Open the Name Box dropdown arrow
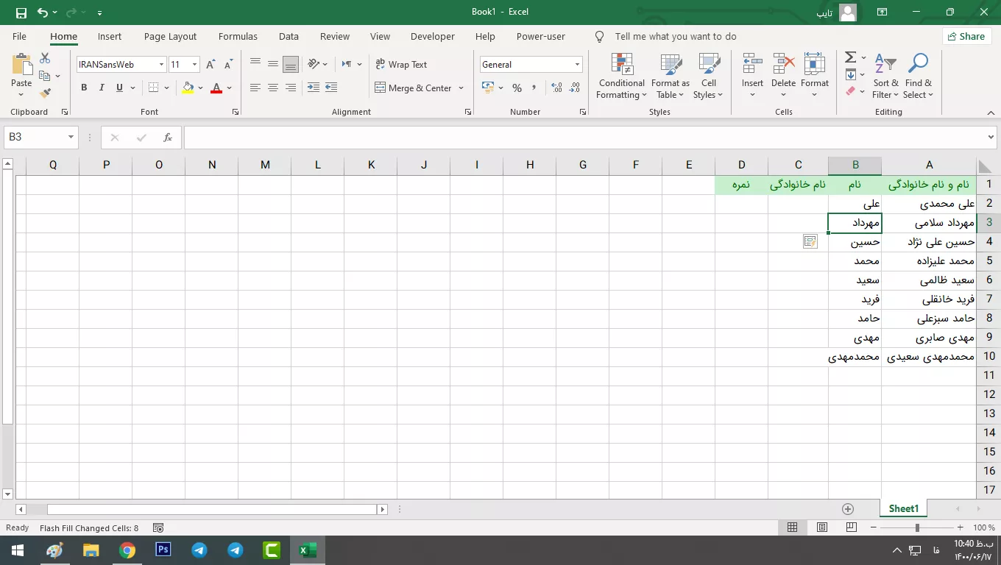Image resolution: width=1001 pixels, height=565 pixels. (71, 138)
